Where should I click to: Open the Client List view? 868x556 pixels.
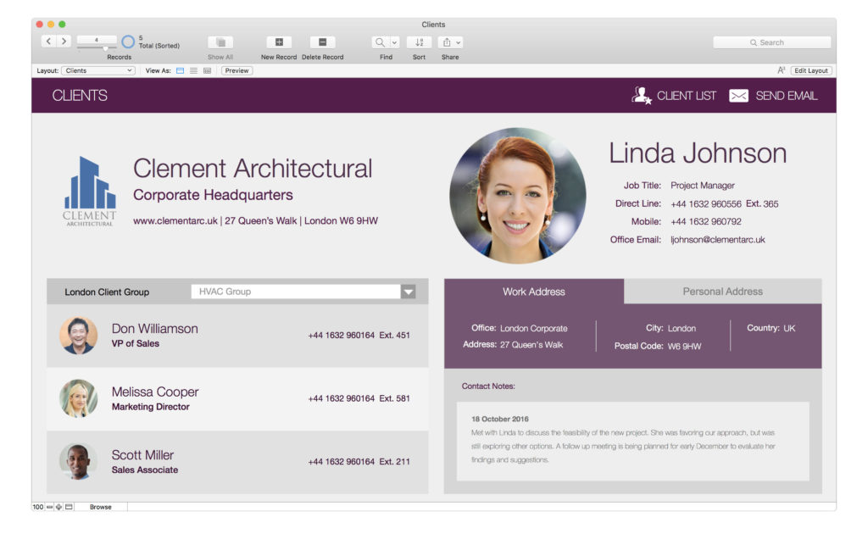641,96
